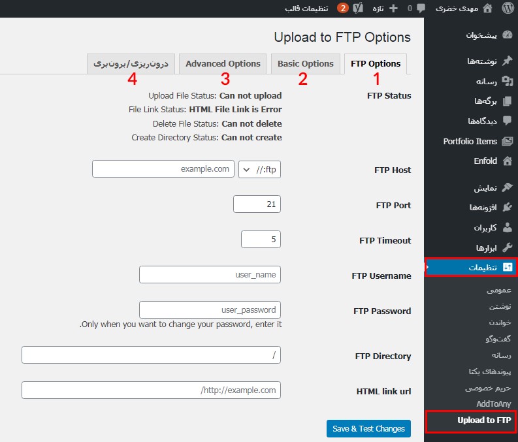
Task: Click the wrench icon for ابزارها
Action: click(507, 247)
